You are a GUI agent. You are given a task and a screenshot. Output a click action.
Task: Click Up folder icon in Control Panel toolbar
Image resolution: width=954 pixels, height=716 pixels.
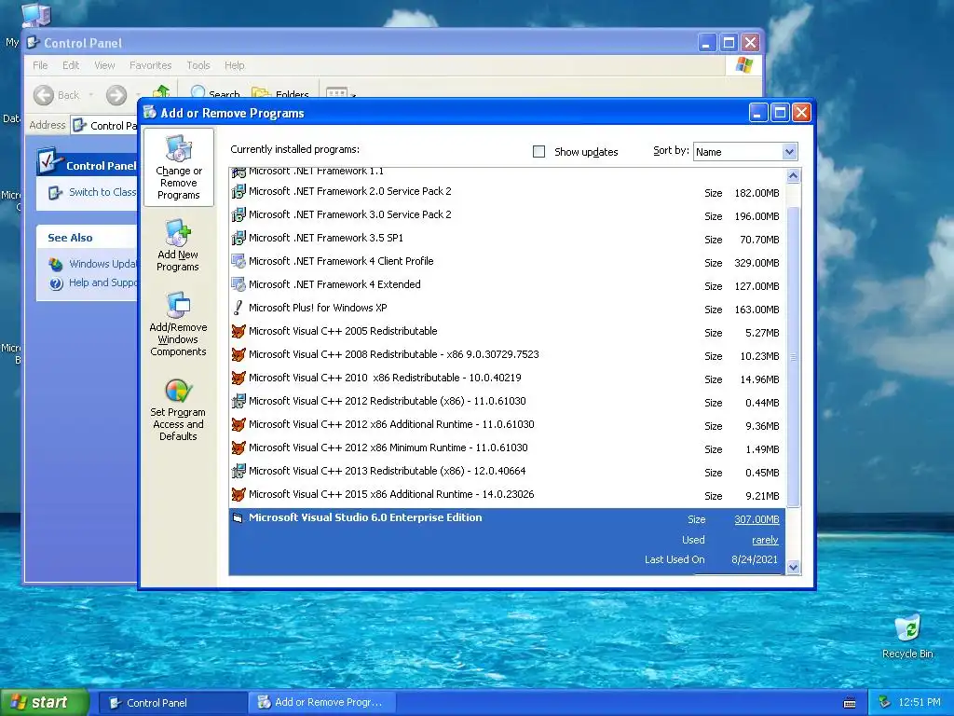coord(161,92)
